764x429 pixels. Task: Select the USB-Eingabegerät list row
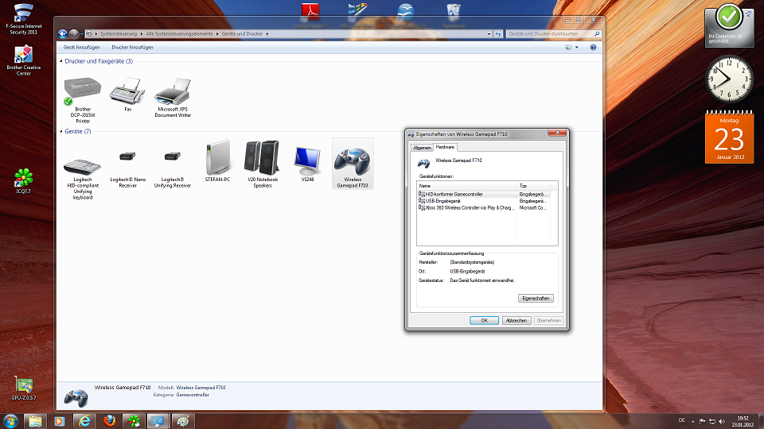coord(484,201)
